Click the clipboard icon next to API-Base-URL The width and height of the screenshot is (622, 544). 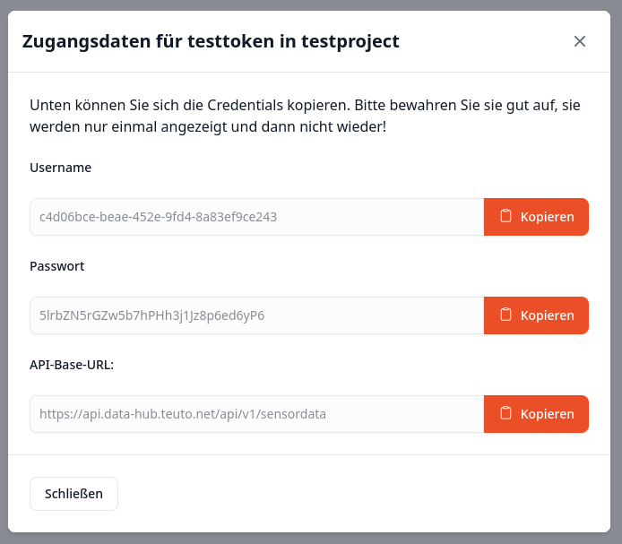pos(506,413)
